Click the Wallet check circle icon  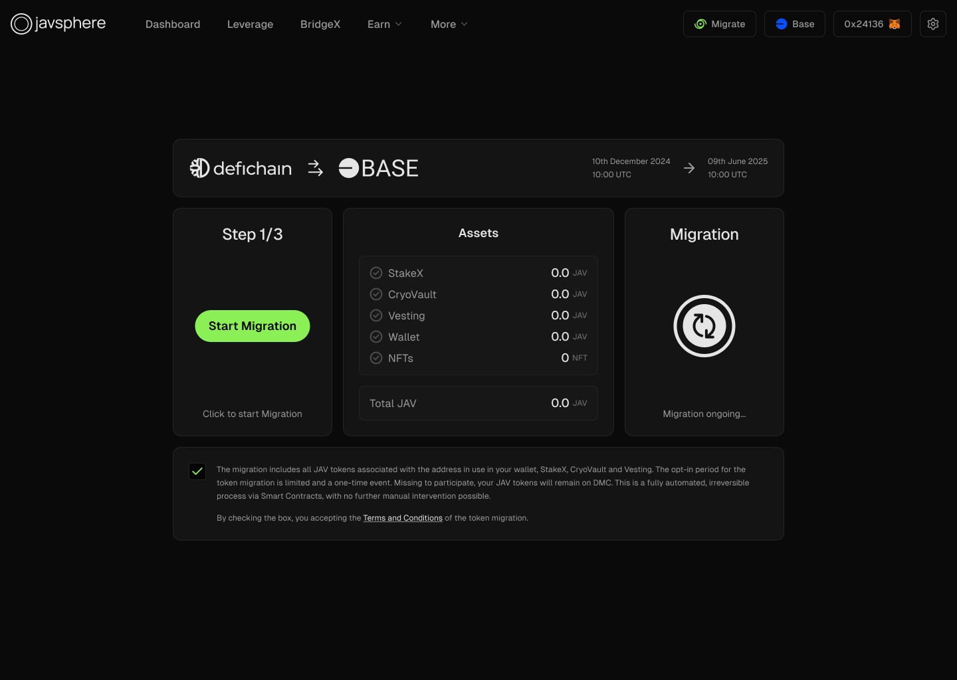[x=376, y=337]
